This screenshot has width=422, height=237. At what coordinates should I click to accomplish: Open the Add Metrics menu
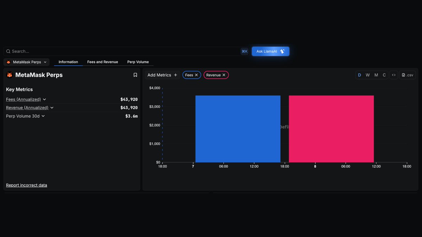coord(162,75)
